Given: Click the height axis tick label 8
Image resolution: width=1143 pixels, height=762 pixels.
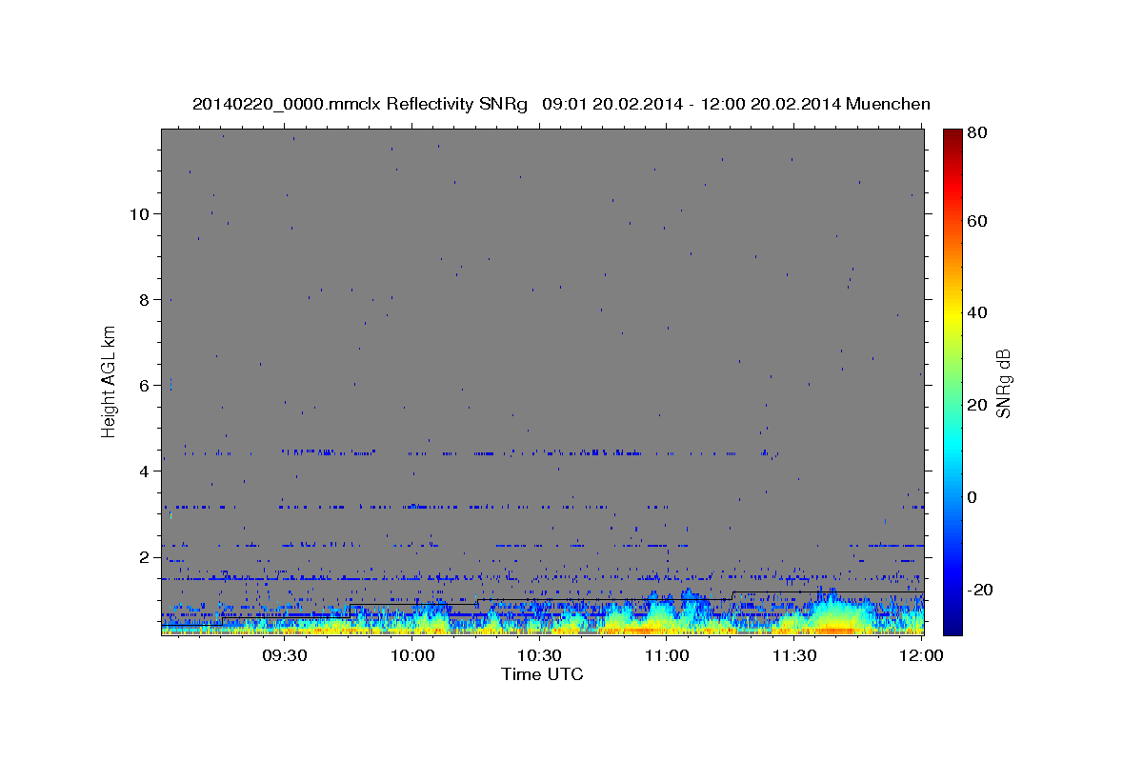Looking at the screenshot, I should [142, 300].
